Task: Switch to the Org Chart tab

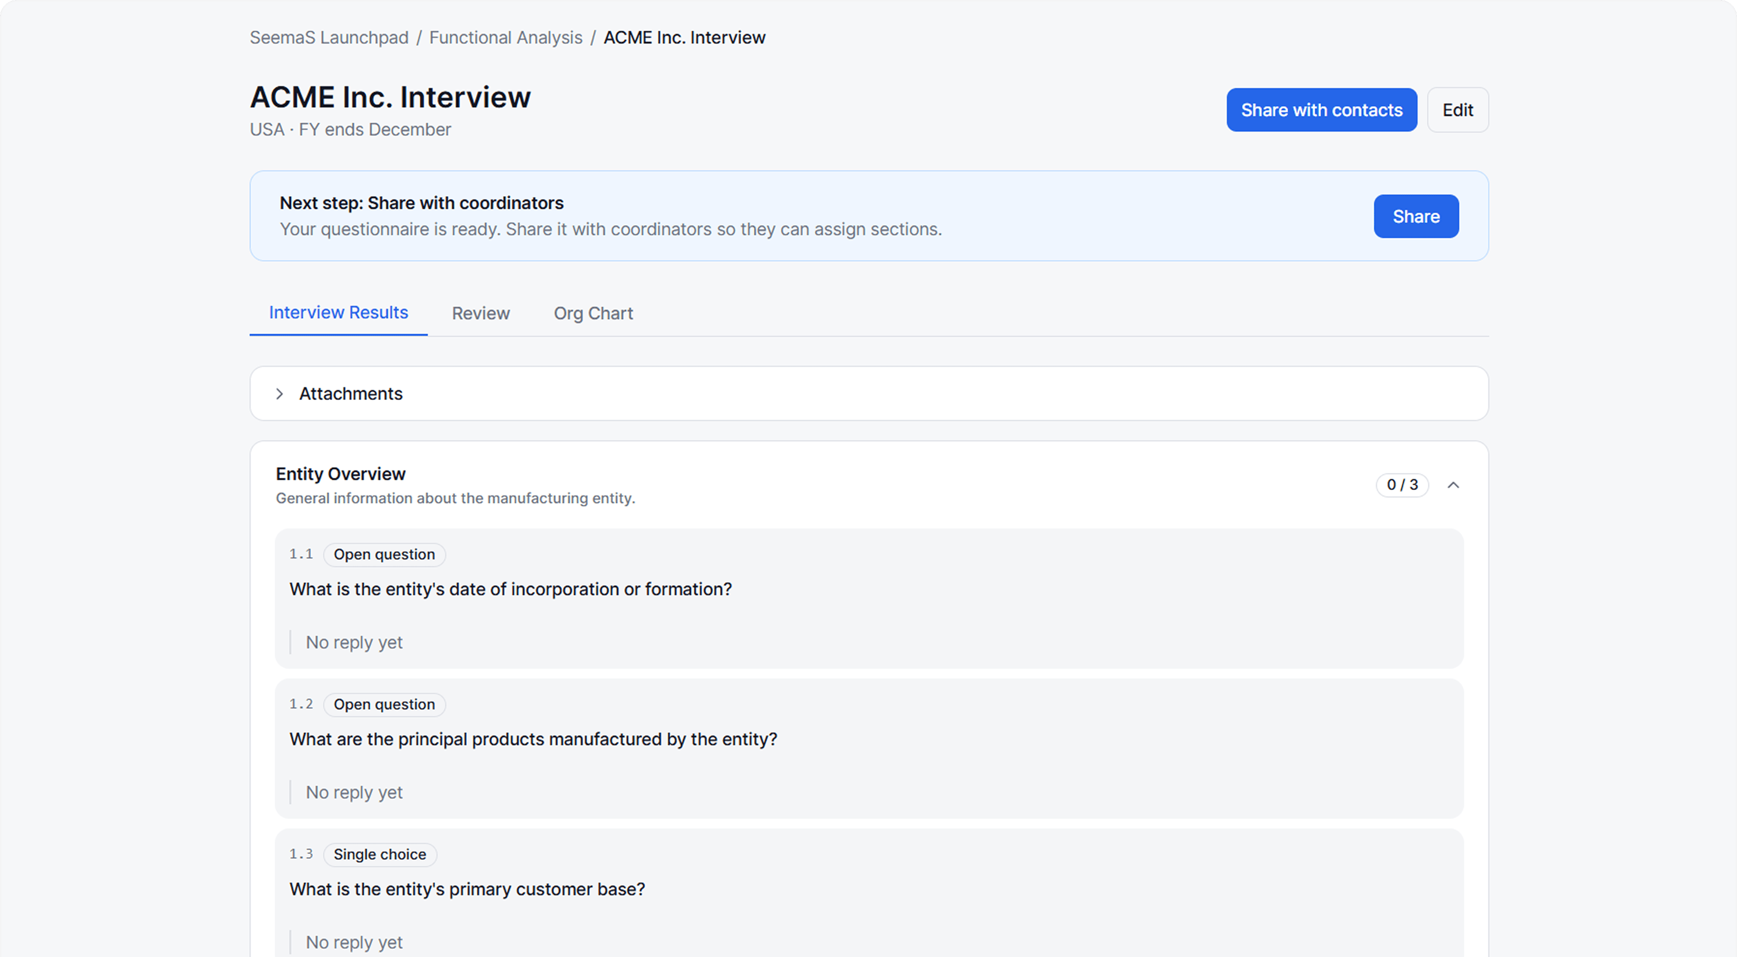Action: tap(593, 313)
